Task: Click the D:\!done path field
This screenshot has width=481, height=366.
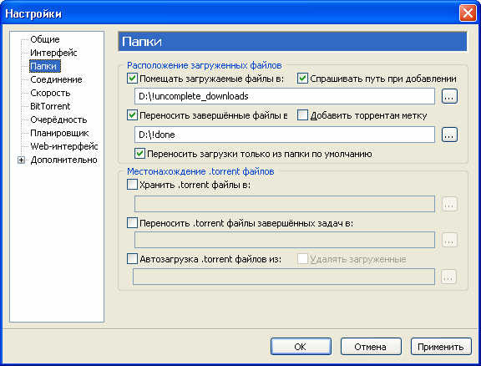Action: (x=285, y=135)
